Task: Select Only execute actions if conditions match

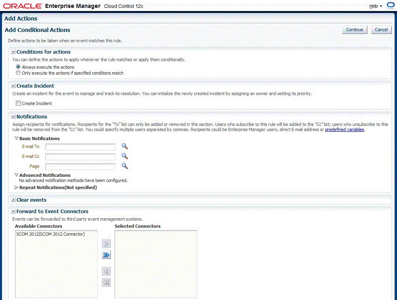Action: (x=18, y=73)
